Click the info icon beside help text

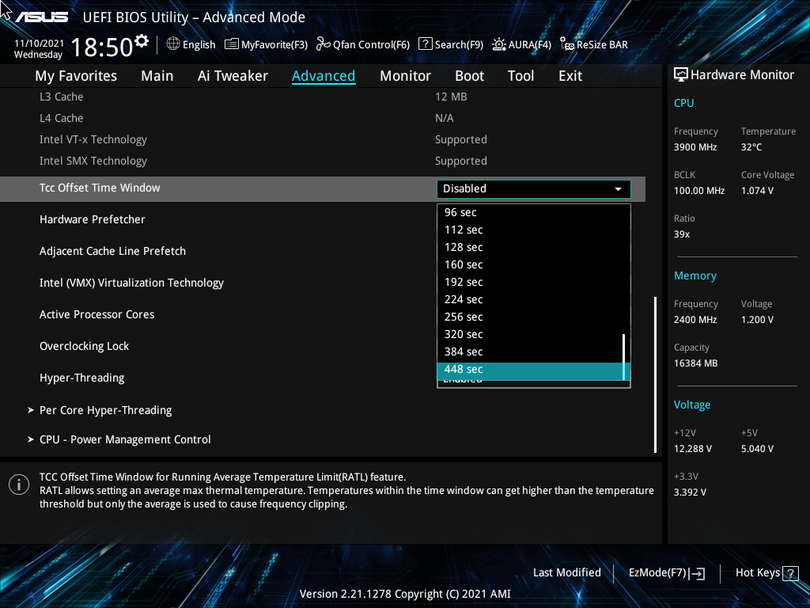coord(19,484)
